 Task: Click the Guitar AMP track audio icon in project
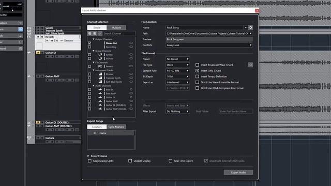point(29,76)
